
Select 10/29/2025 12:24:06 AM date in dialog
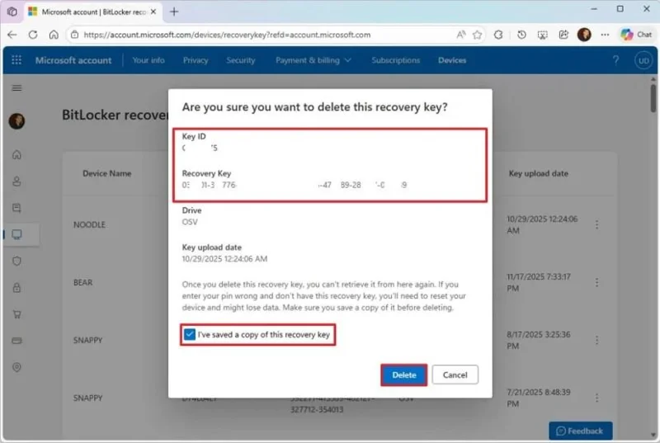[224, 259]
